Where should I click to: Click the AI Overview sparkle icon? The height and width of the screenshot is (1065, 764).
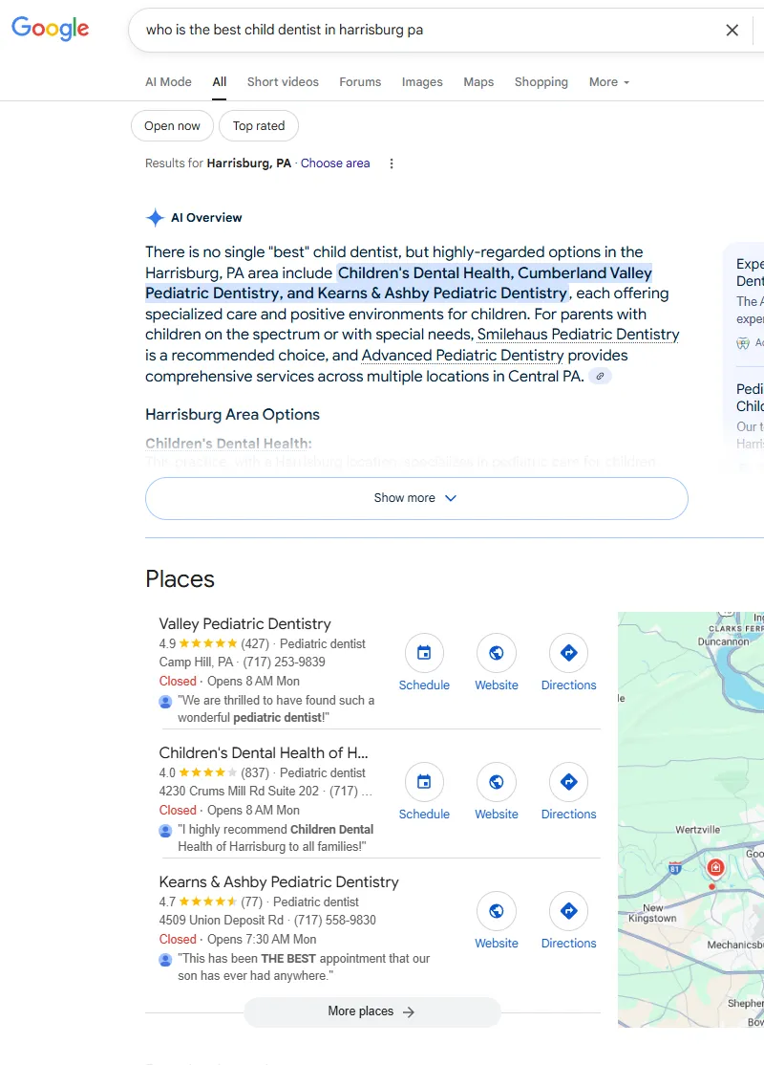pos(156,217)
